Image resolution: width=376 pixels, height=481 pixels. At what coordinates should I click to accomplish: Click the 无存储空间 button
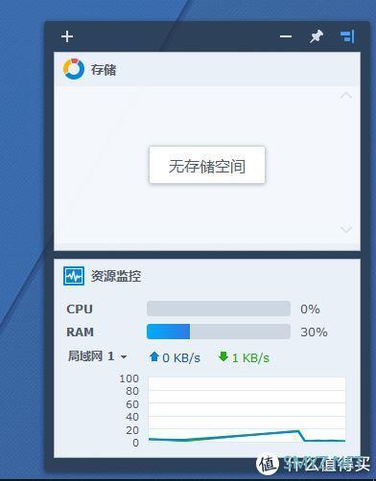[207, 165]
